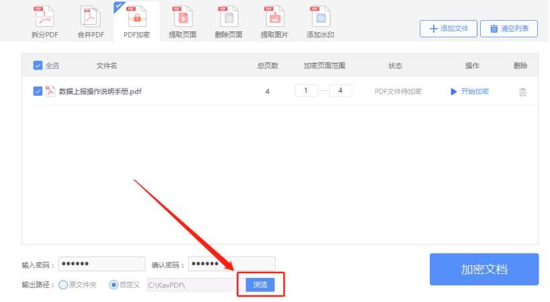Open the 合并PDF merge tool
The width and height of the screenshot is (550, 302).
(91, 22)
